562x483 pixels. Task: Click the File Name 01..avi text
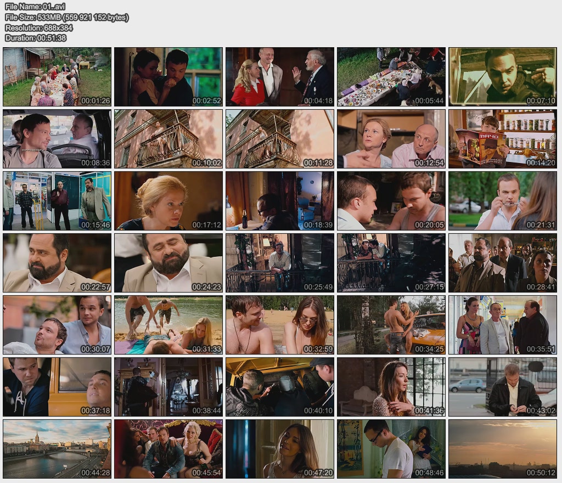[x=35, y=7]
